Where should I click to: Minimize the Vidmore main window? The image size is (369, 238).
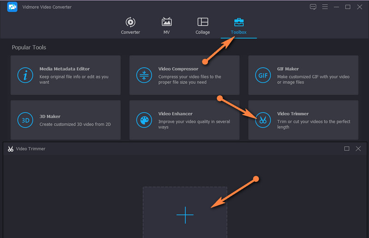[x=336, y=7]
